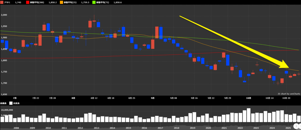Select 2008 on the bottom period scrollbar
The width and height of the screenshot is (301, 130).
tap(16, 128)
